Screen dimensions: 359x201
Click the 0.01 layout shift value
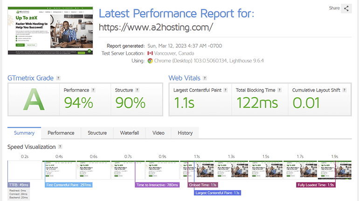[x=306, y=103]
